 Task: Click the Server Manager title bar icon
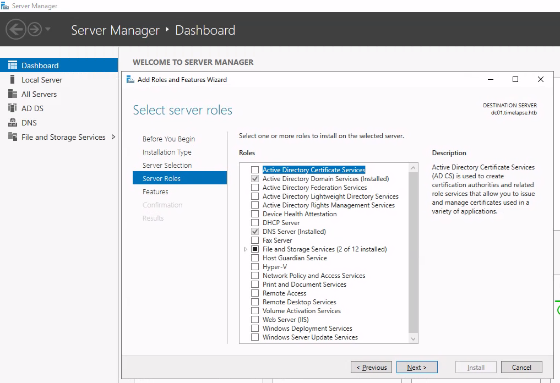[5, 6]
